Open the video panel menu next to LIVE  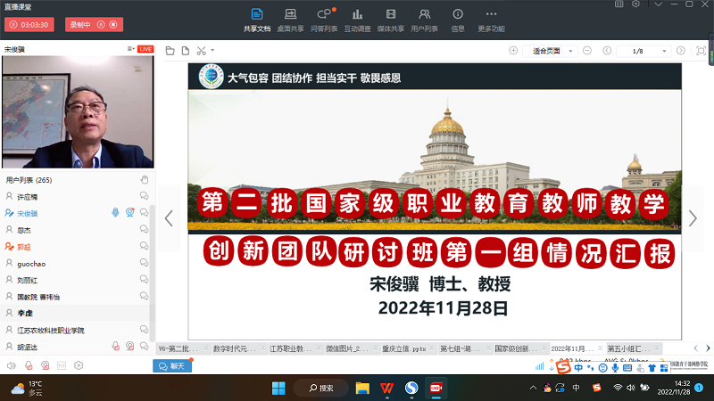(x=130, y=49)
